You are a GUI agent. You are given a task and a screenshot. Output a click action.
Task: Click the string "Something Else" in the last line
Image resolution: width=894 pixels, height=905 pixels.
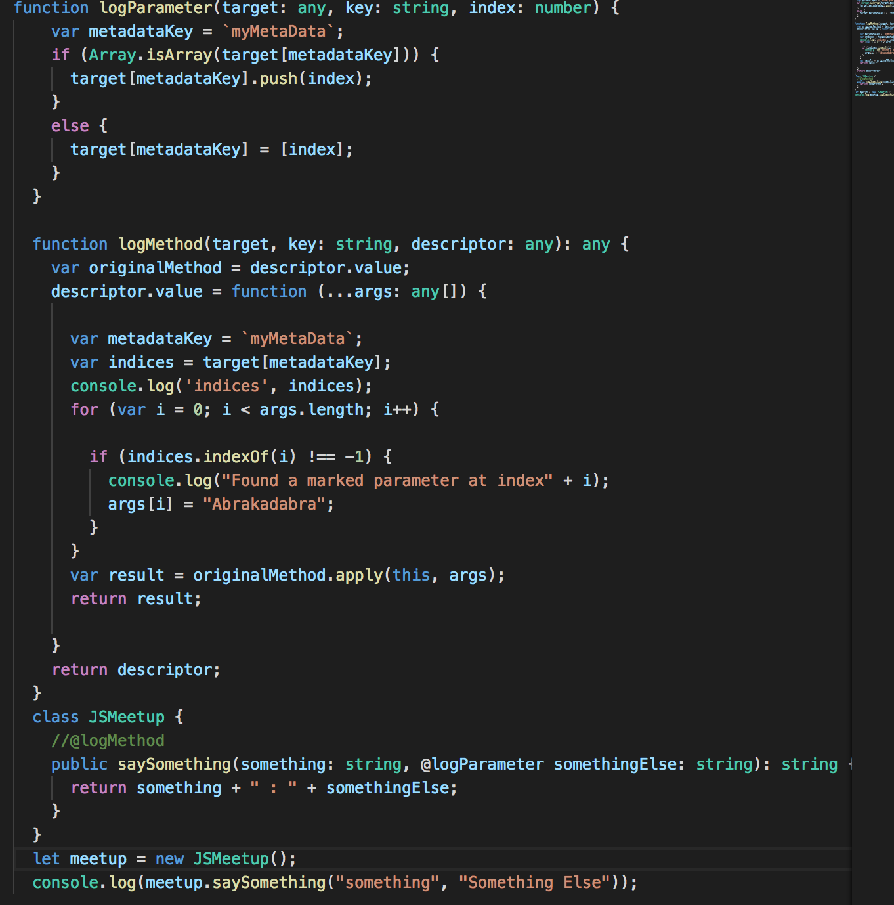(534, 883)
